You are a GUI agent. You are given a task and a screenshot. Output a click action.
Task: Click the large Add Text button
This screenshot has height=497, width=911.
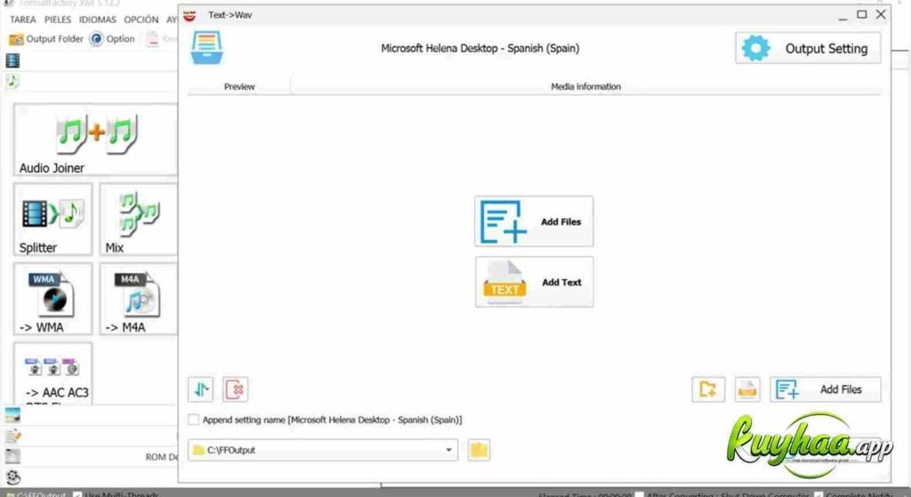[x=534, y=282]
